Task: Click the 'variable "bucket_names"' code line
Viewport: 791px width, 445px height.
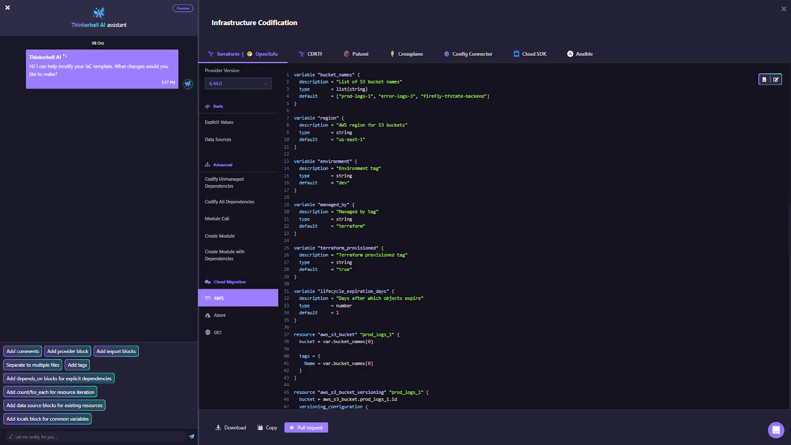Action: pyautogui.click(x=327, y=75)
